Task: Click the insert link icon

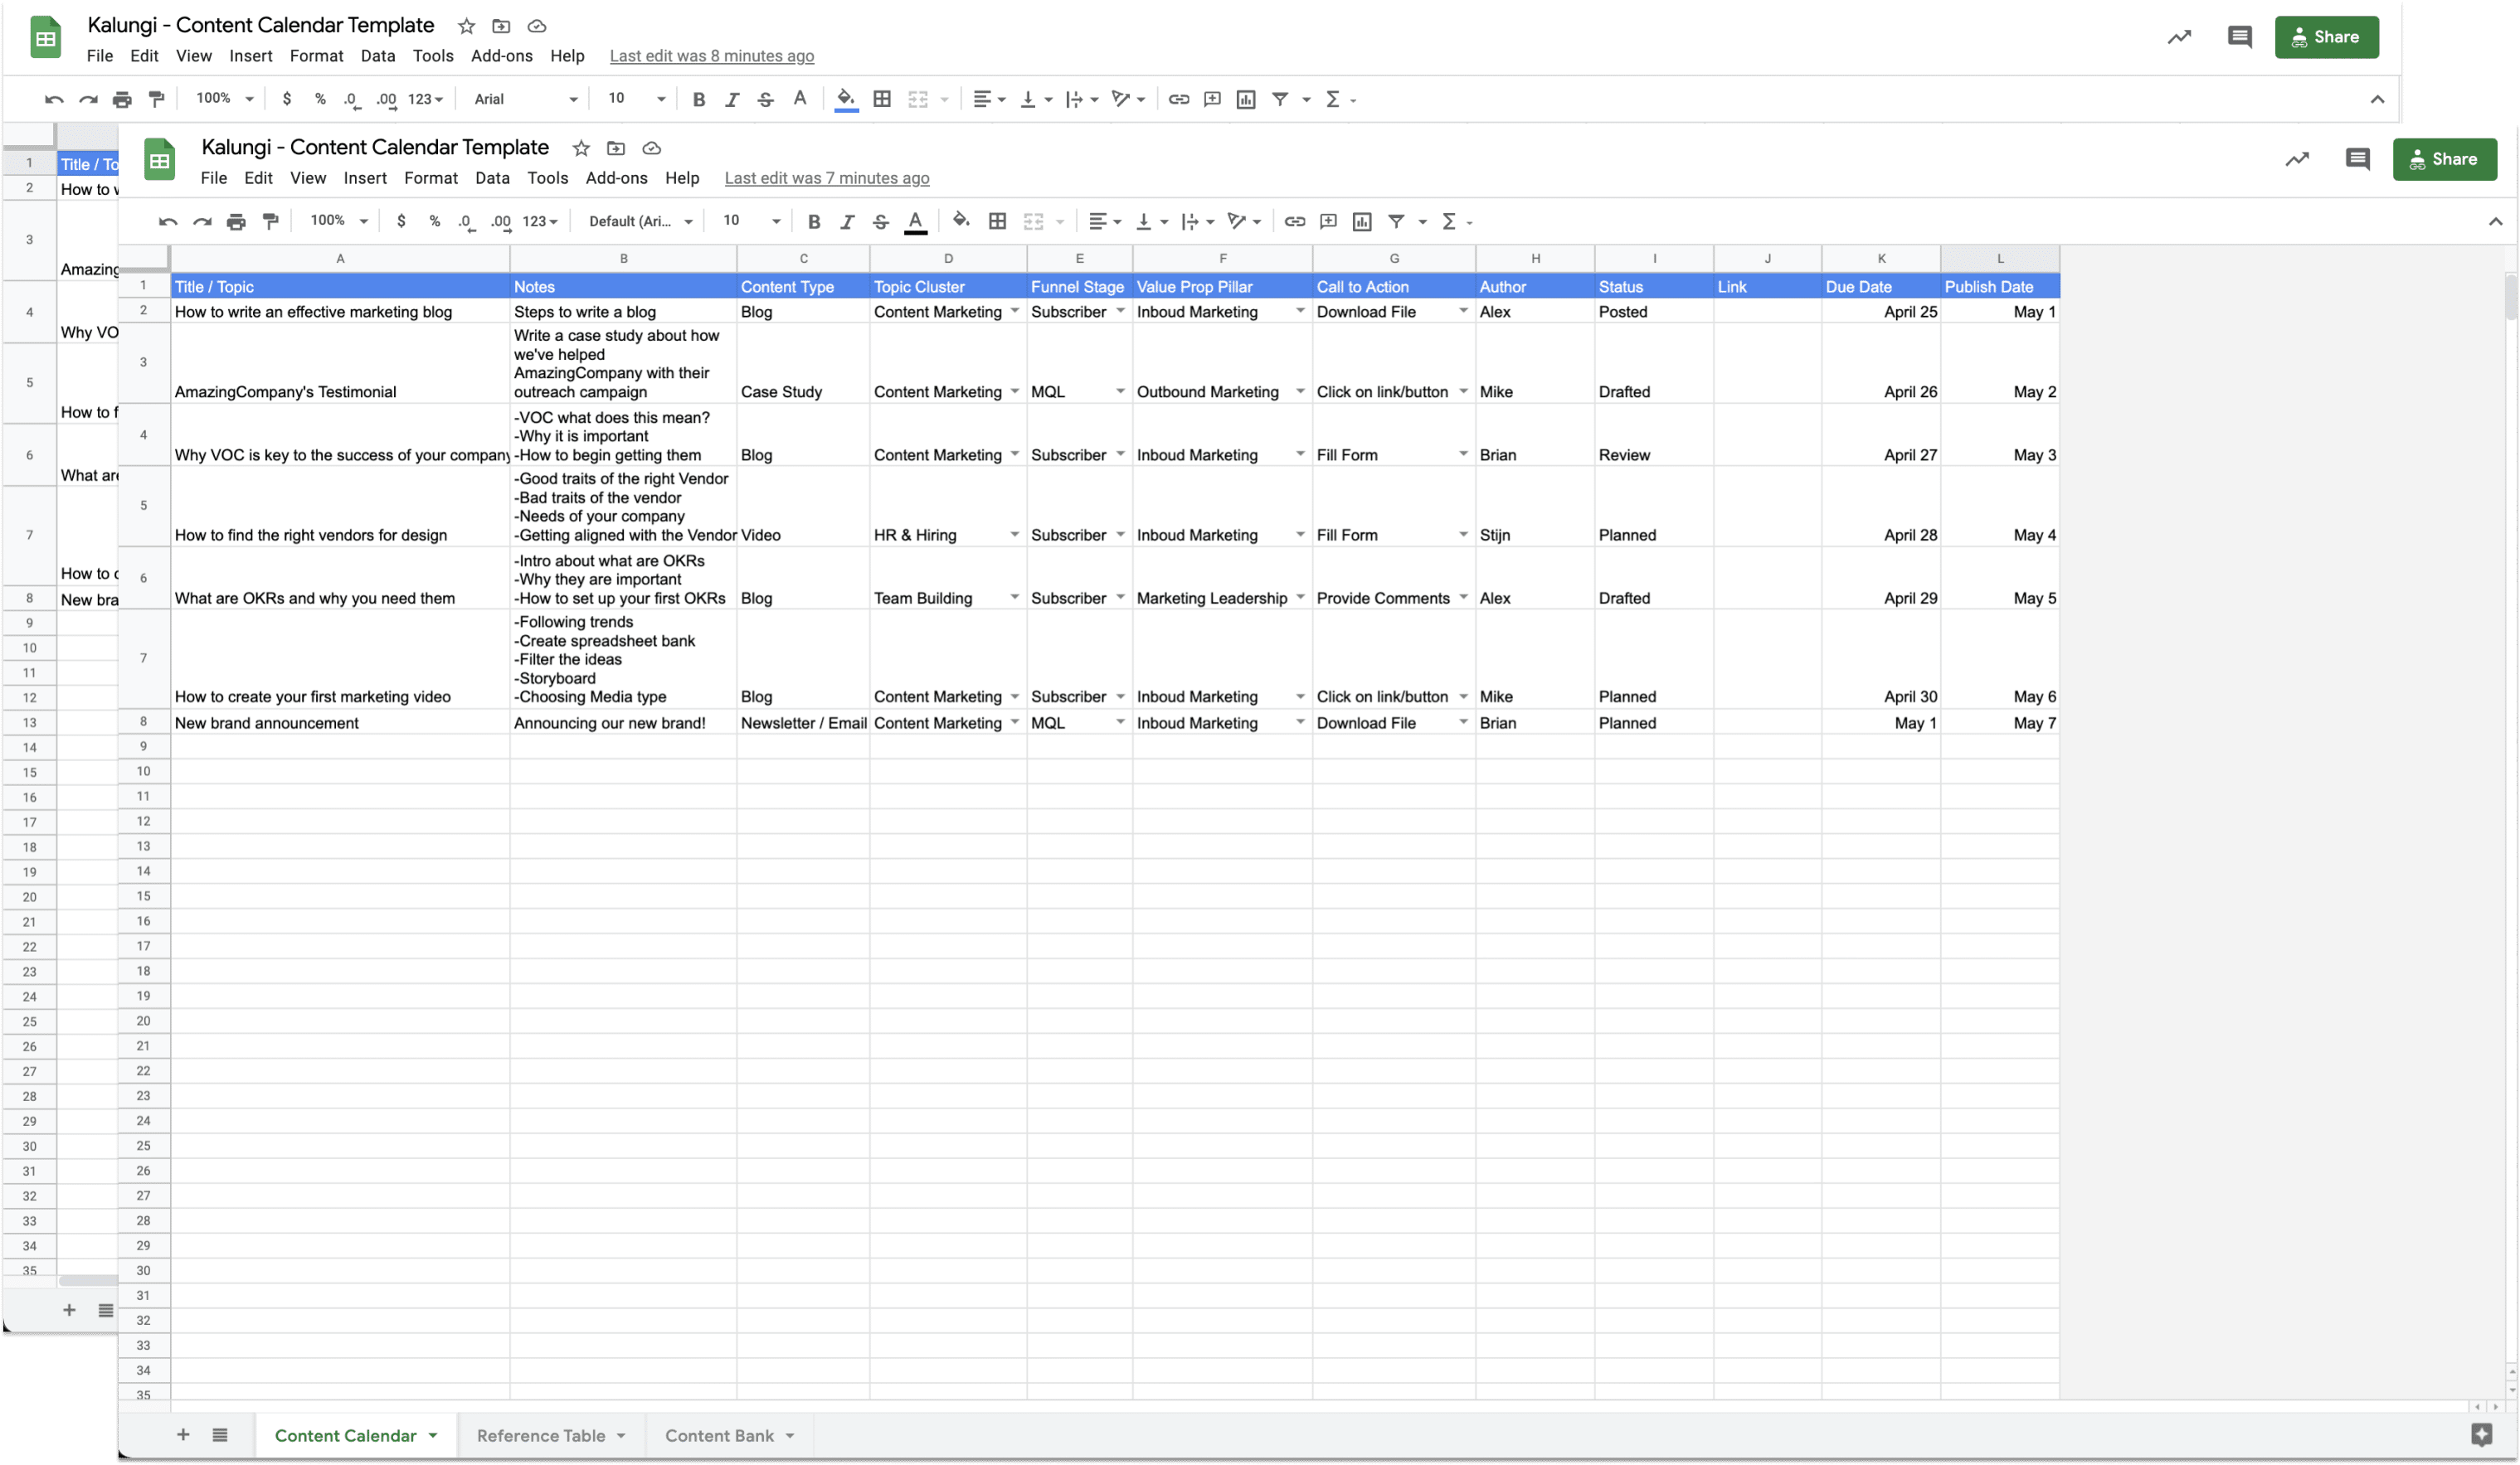Action: 1294,222
